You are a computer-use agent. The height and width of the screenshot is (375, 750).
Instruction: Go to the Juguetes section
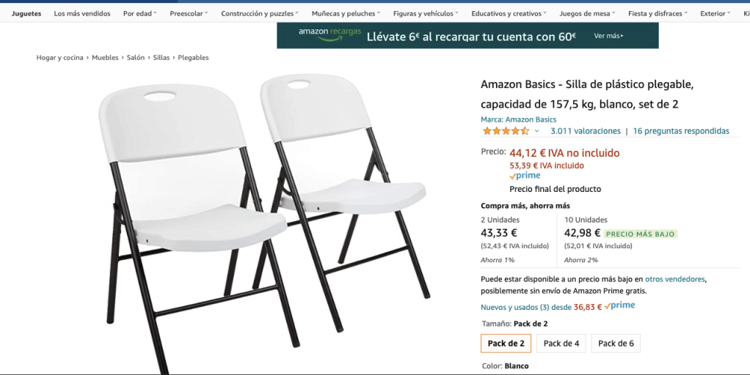coord(26,13)
